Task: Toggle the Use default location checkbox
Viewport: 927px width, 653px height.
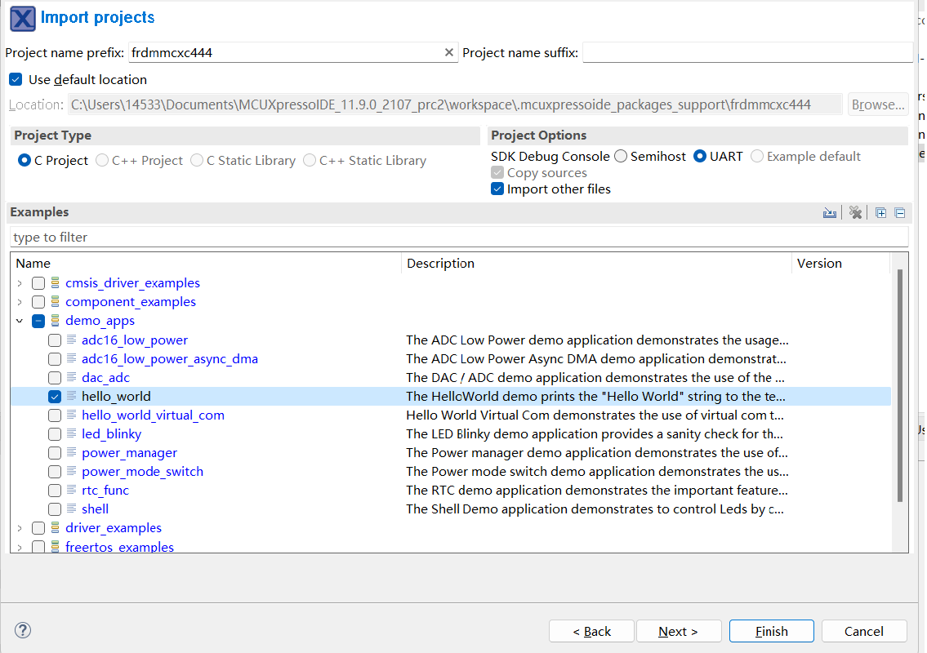Action: (16, 80)
